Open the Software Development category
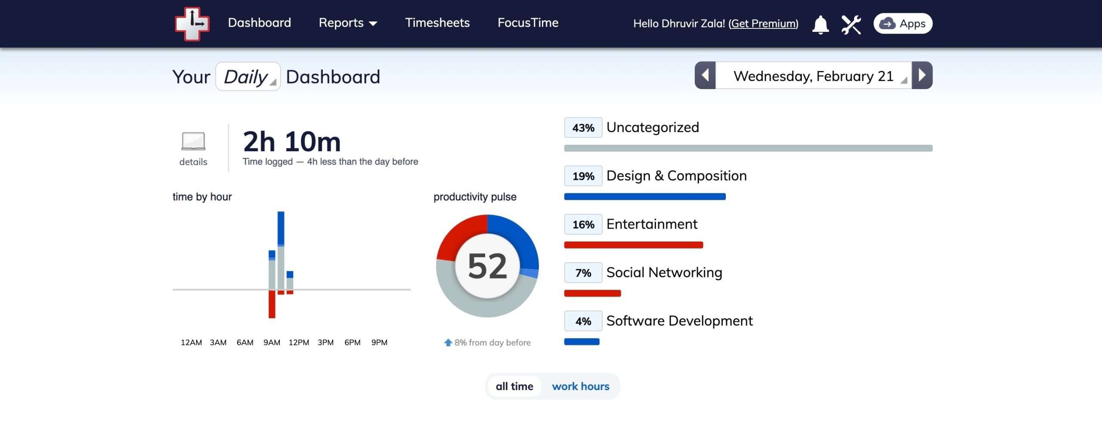Screen dimensions: 1102x425 (679, 321)
